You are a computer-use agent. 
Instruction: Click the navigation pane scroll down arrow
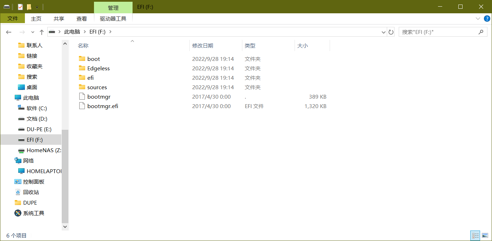(x=65, y=227)
